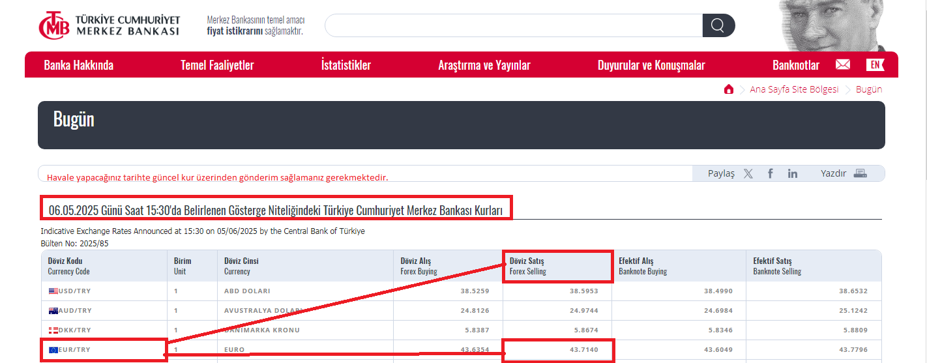Click the magnifier search button
Screen dimensions: 927x363
pyautogui.click(x=718, y=25)
